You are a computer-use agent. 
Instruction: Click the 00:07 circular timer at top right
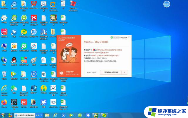coord(167,4)
